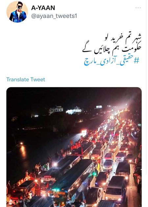Click the Translate Tweet link
Viewport: 148px width, 207px height.
click(x=26, y=79)
